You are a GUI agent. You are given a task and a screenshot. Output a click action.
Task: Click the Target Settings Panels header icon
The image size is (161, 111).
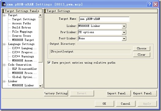click(3, 11)
